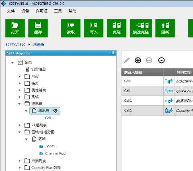Image resolution: width=193 pixels, height=171 pixels.
Task: Click the 627TYV4310 breadcrumb link
Action: pos(15,45)
